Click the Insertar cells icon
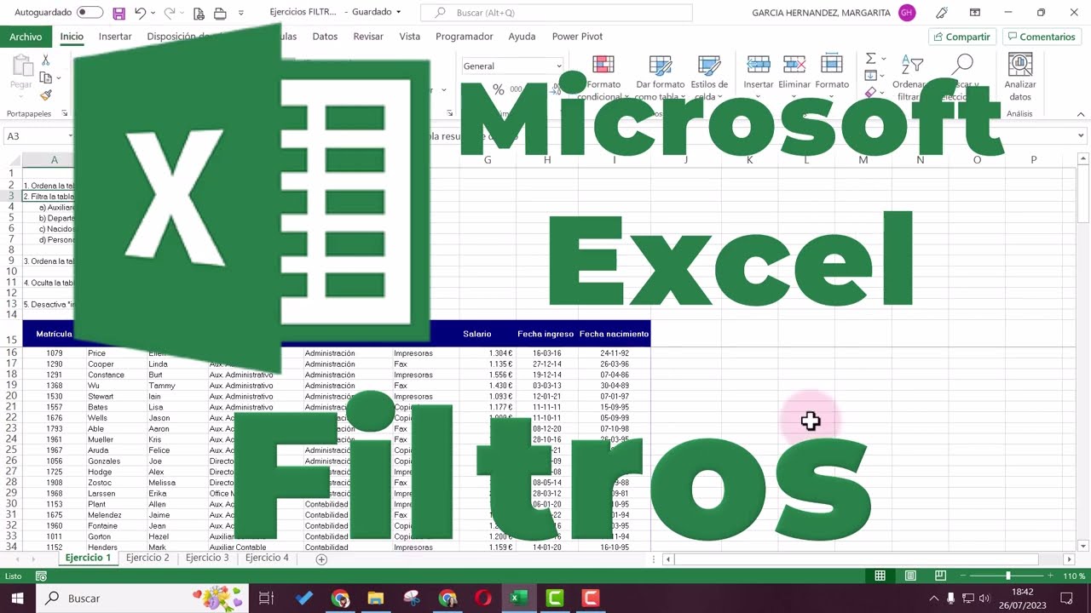 pos(759,66)
